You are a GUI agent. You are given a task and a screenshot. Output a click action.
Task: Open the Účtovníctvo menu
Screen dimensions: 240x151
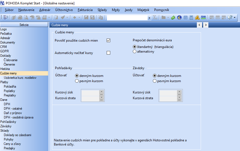pos(64,10)
